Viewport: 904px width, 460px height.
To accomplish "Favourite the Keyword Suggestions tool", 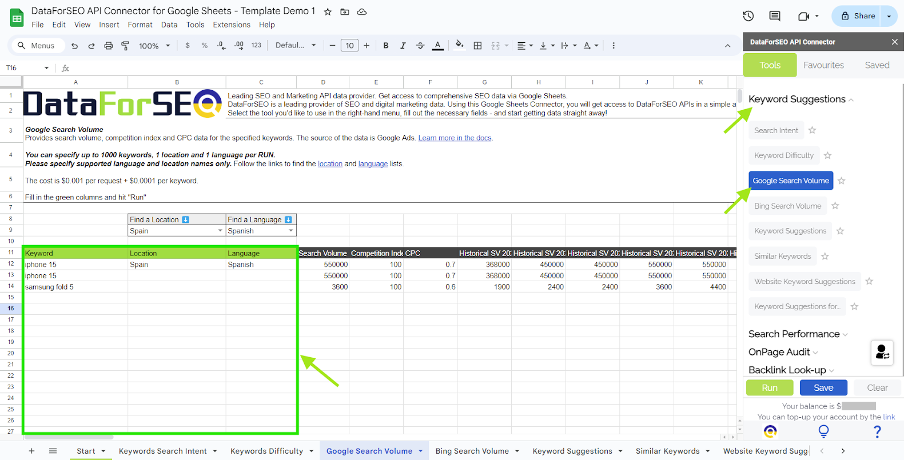I will click(x=840, y=231).
